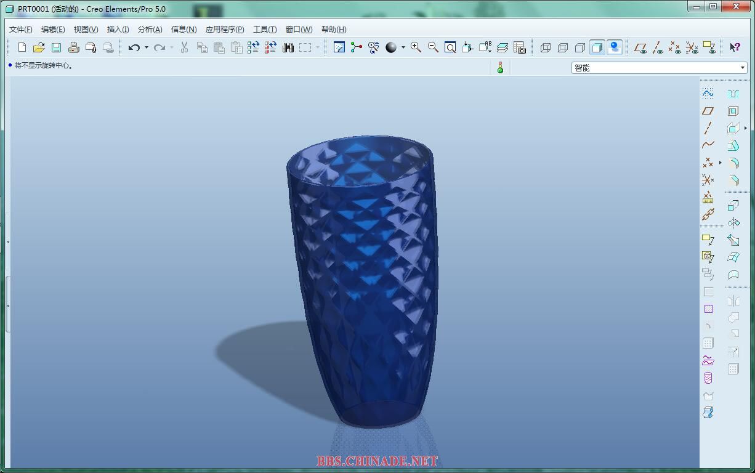Toggle enhanced realism display
The width and height of the screenshot is (755, 473).
[x=614, y=47]
